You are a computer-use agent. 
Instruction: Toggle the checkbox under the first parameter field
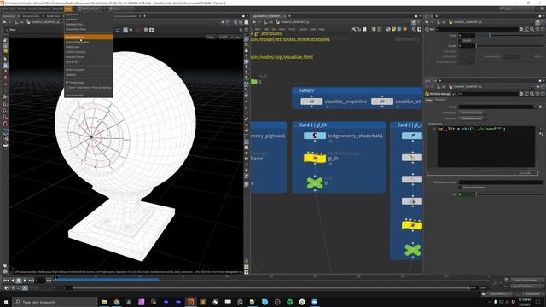461,40
